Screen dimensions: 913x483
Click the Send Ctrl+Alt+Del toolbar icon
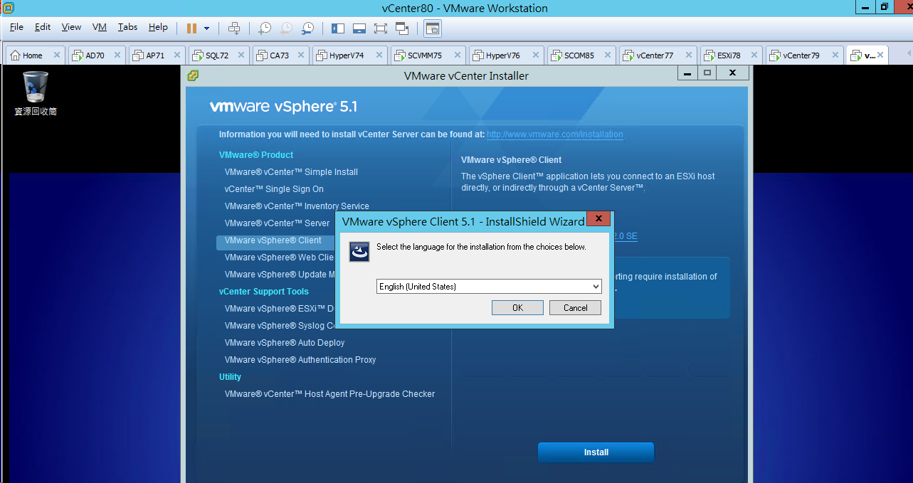(234, 28)
